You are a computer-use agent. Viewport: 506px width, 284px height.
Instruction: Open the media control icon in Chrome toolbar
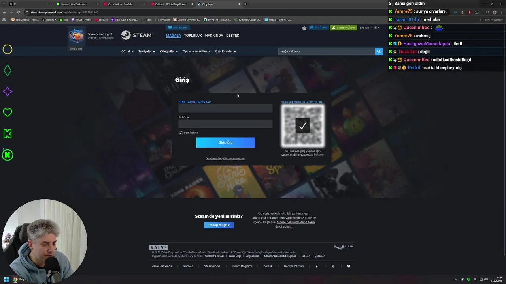pyautogui.click(x=487, y=12)
